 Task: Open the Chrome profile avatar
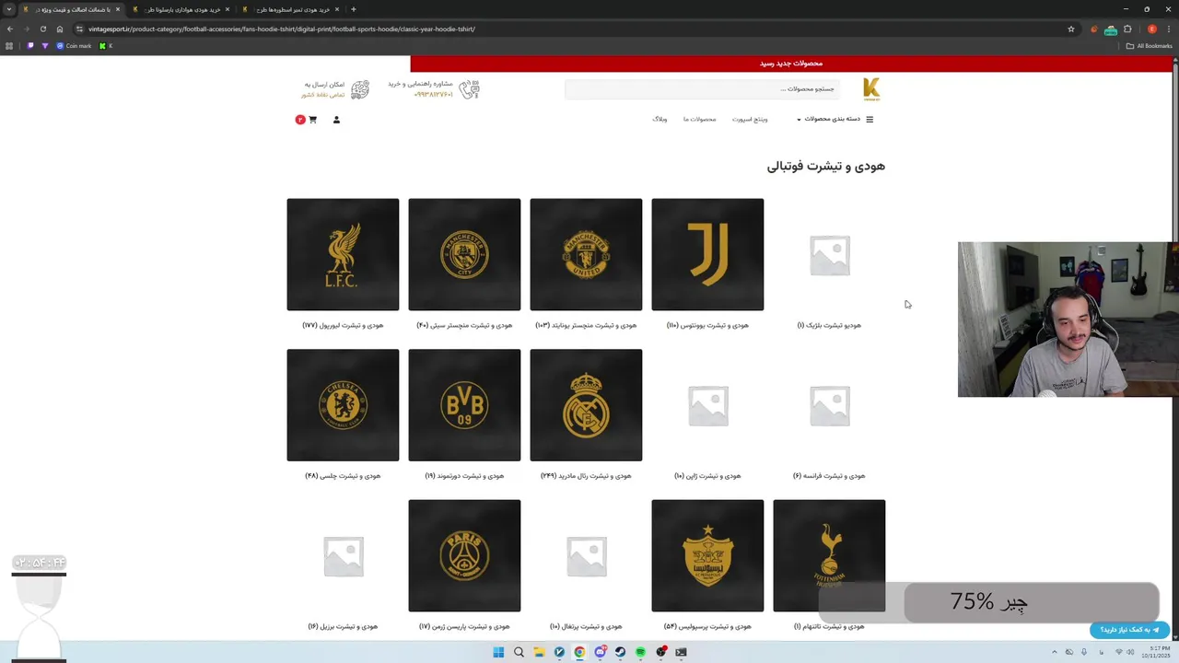(1152, 29)
